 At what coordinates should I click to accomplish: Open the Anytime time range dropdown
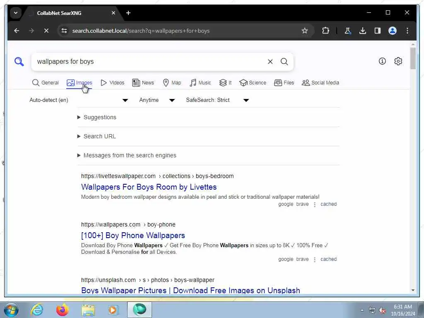pos(157,100)
